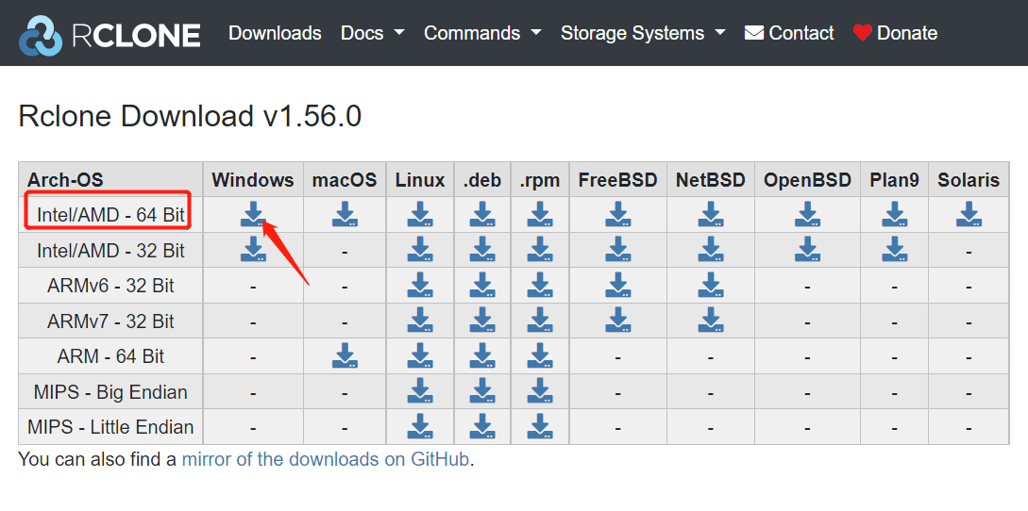Download FreeBSD ARMv7 32 Bit build

tap(617, 321)
